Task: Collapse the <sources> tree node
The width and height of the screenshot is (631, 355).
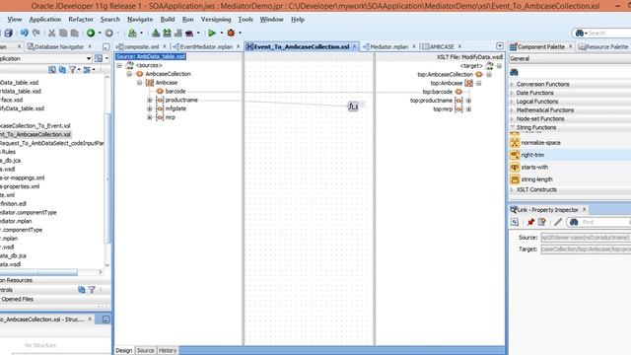Action: coord(119,65)
